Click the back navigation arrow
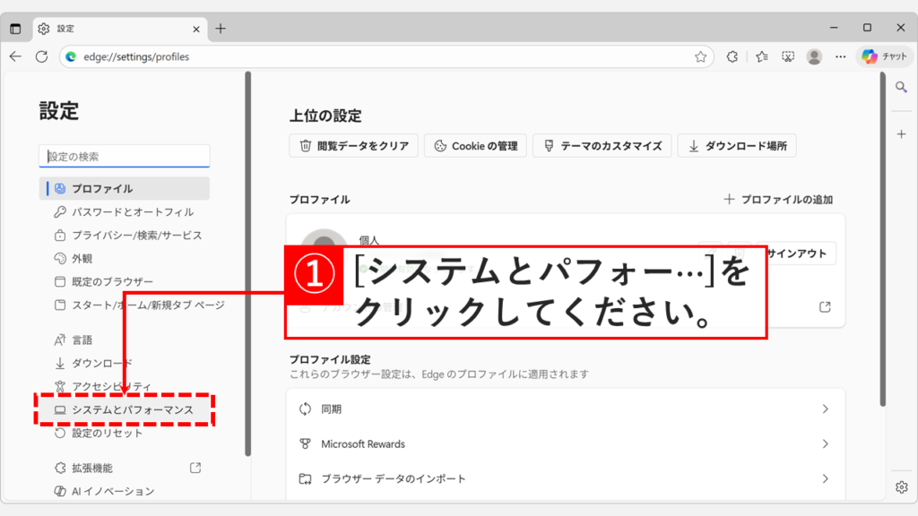Image resolution: width=918 pixels, height=516 pixels. click(x=15, y=56)
